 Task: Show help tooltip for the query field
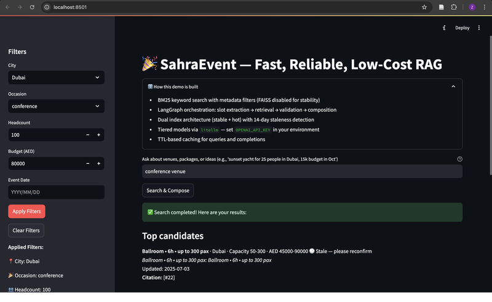(460, 159)
